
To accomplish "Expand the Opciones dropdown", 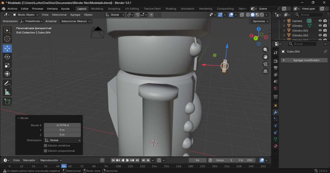I will point(260,21).
